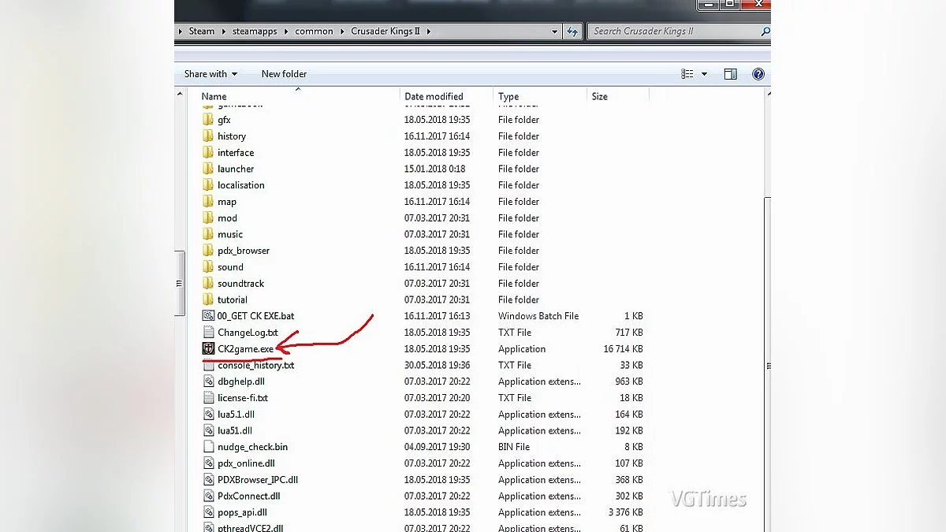Go to steamapps in the breadcrumb
This screenshot has width=946, height=532.
click(x=255, y=32)
